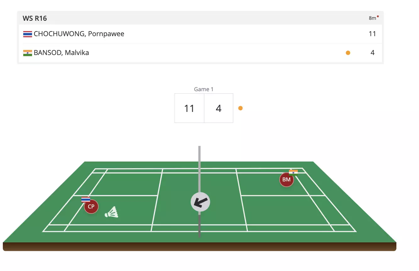Click the red live dot next to 8m
The height and width of the screenshot is (271, 419).
(x=378, y=16)
